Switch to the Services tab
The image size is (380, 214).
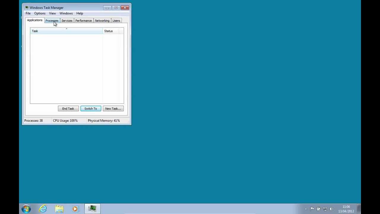[x=67, y=21]
